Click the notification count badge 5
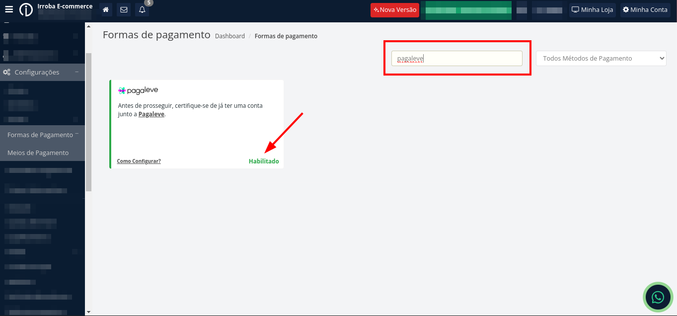677x316 pixels. pos(149,2)
